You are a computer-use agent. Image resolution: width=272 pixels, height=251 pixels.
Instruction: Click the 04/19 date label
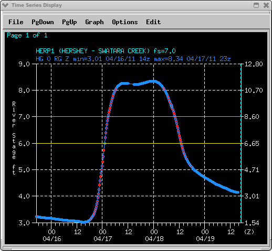coord(205,239)
